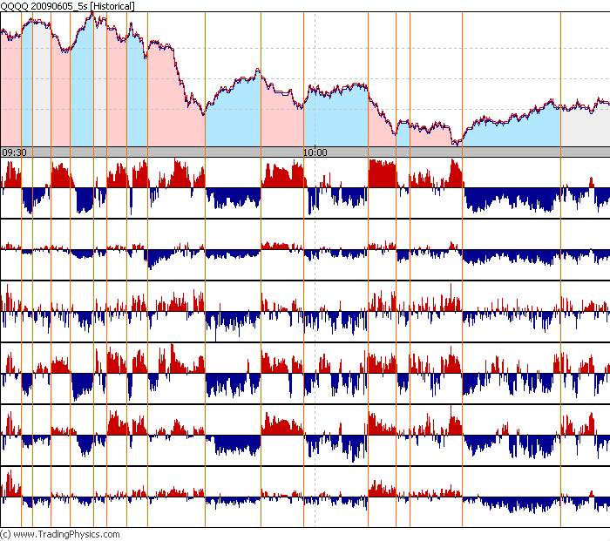Click the 09:30 time label
The width and height of the screenshot is (610, 541).
13,152
